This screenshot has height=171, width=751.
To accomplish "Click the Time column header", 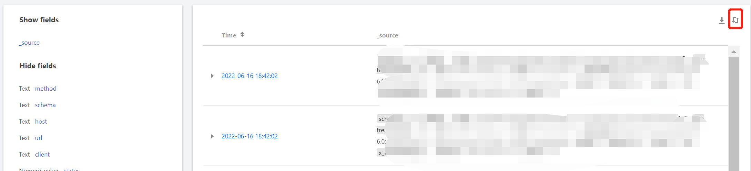I will [229, 35].
